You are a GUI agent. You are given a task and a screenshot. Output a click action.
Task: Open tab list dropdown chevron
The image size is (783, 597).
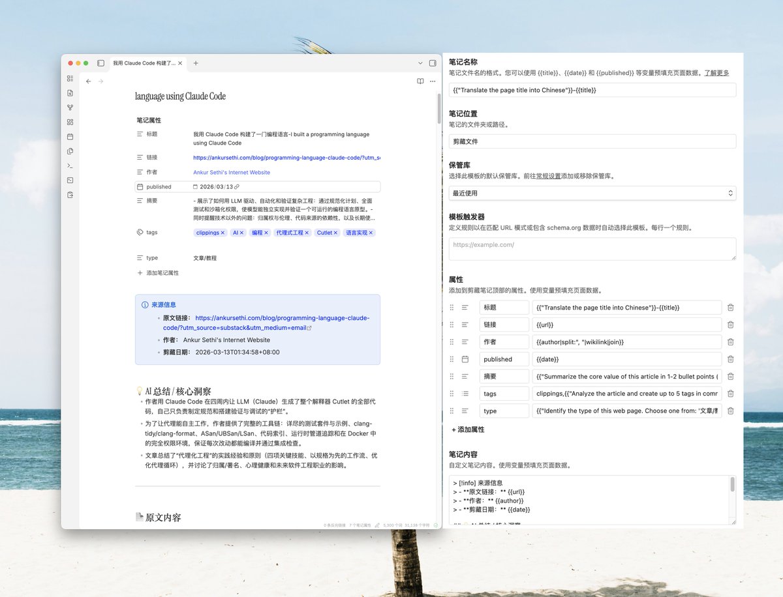(420, 63)
